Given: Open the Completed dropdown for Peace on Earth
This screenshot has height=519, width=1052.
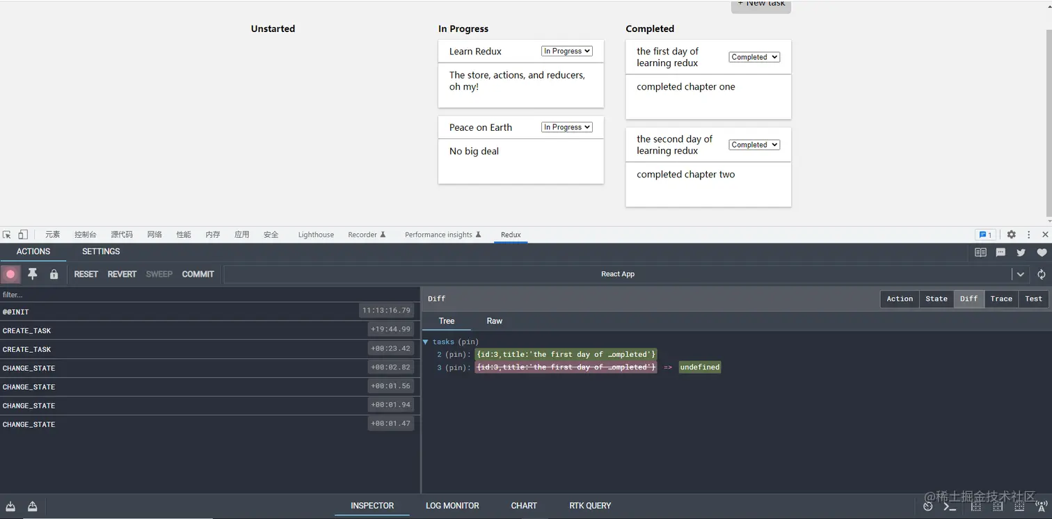Looking at the screenshot, I should pyautogui.click(x=566, y=127).
